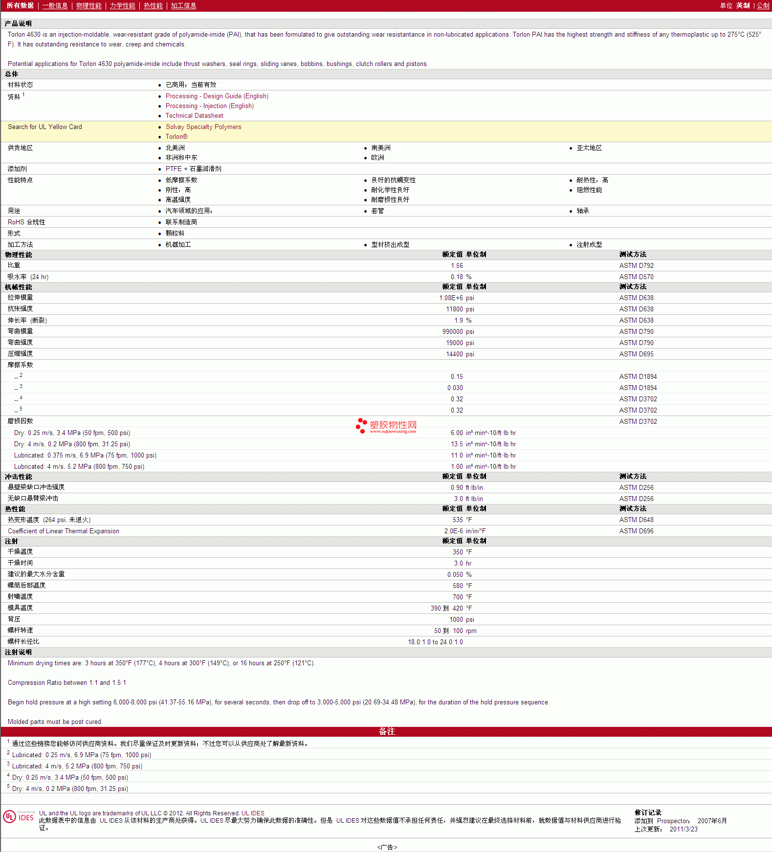Viewport: 772px width, 852px height.
Task: Click the 2.0E-6 thermal expansion value
Action: [454, 531]
